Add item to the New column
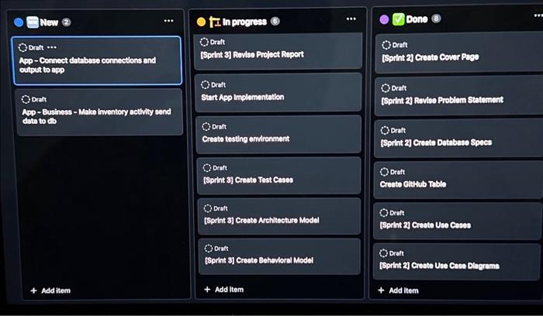 coord(50,290)
